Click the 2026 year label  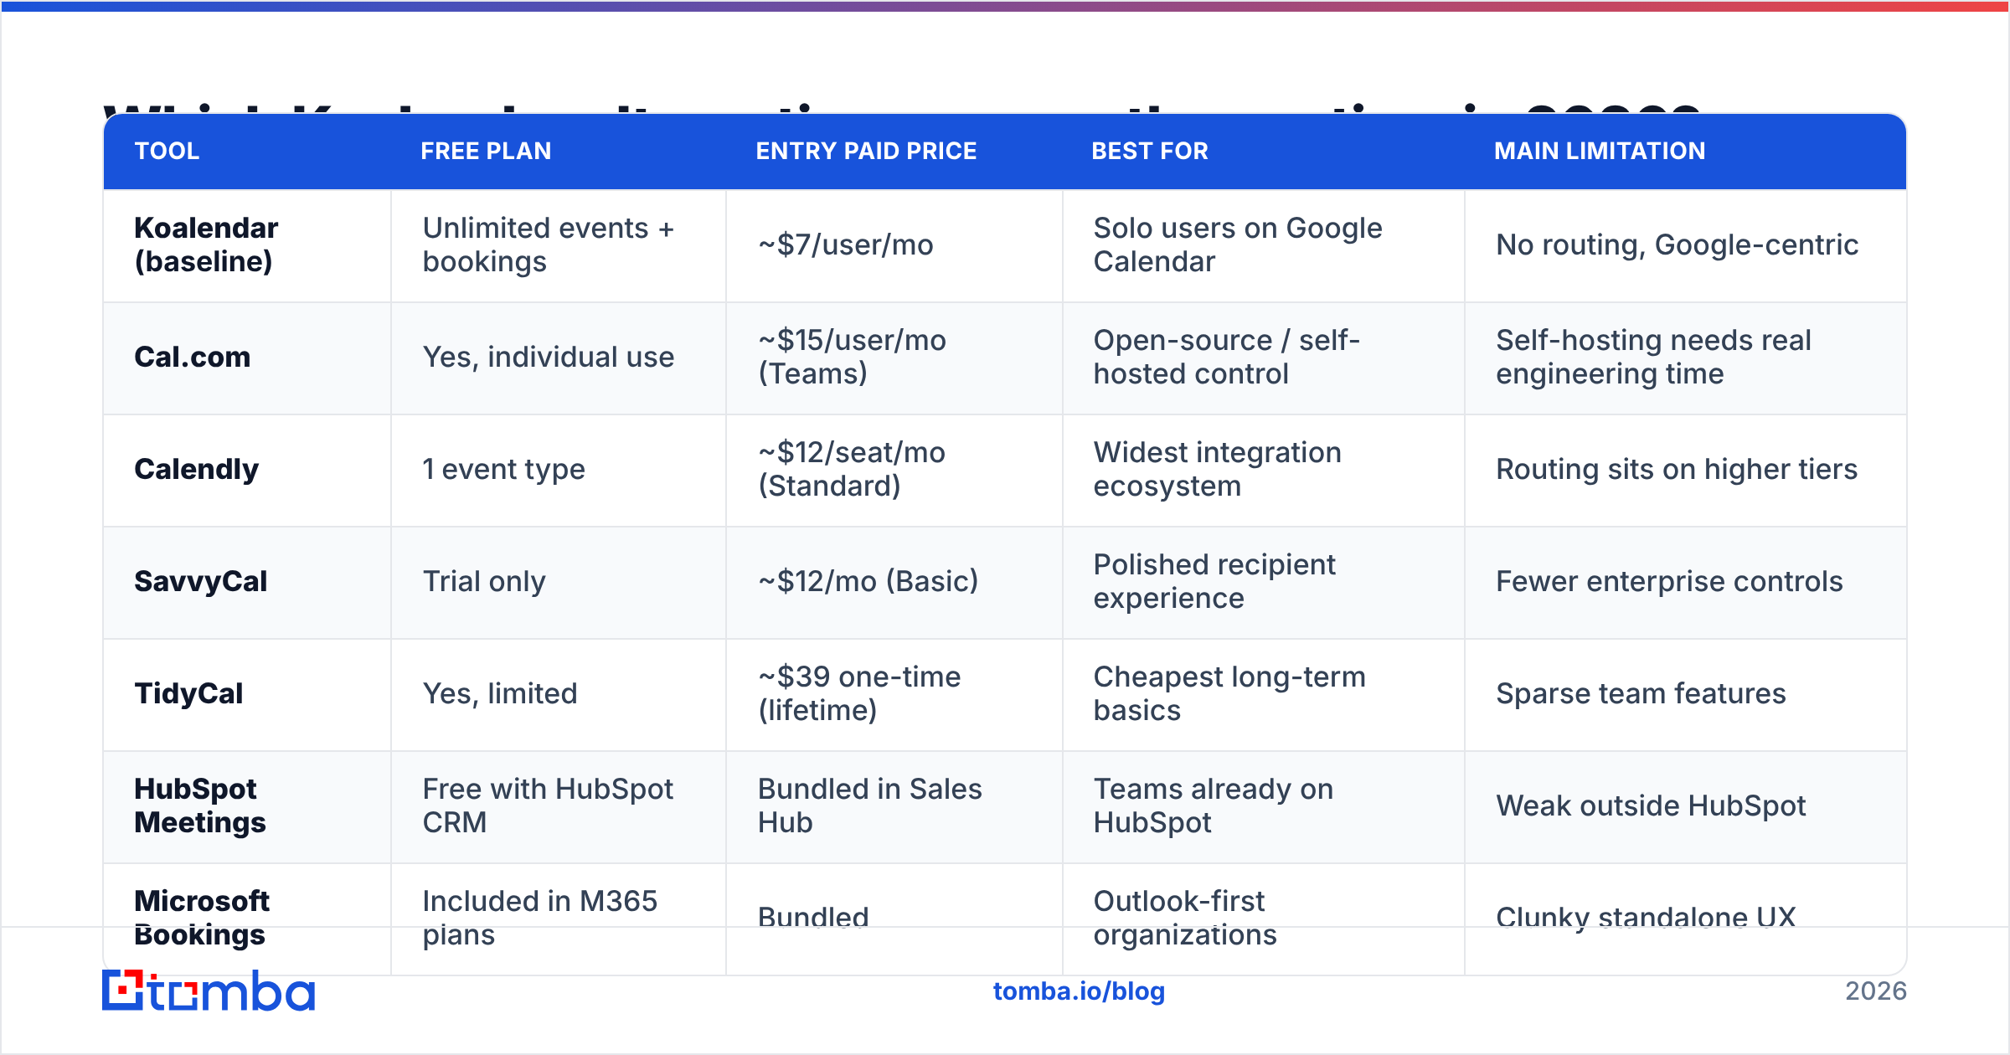1875,991
